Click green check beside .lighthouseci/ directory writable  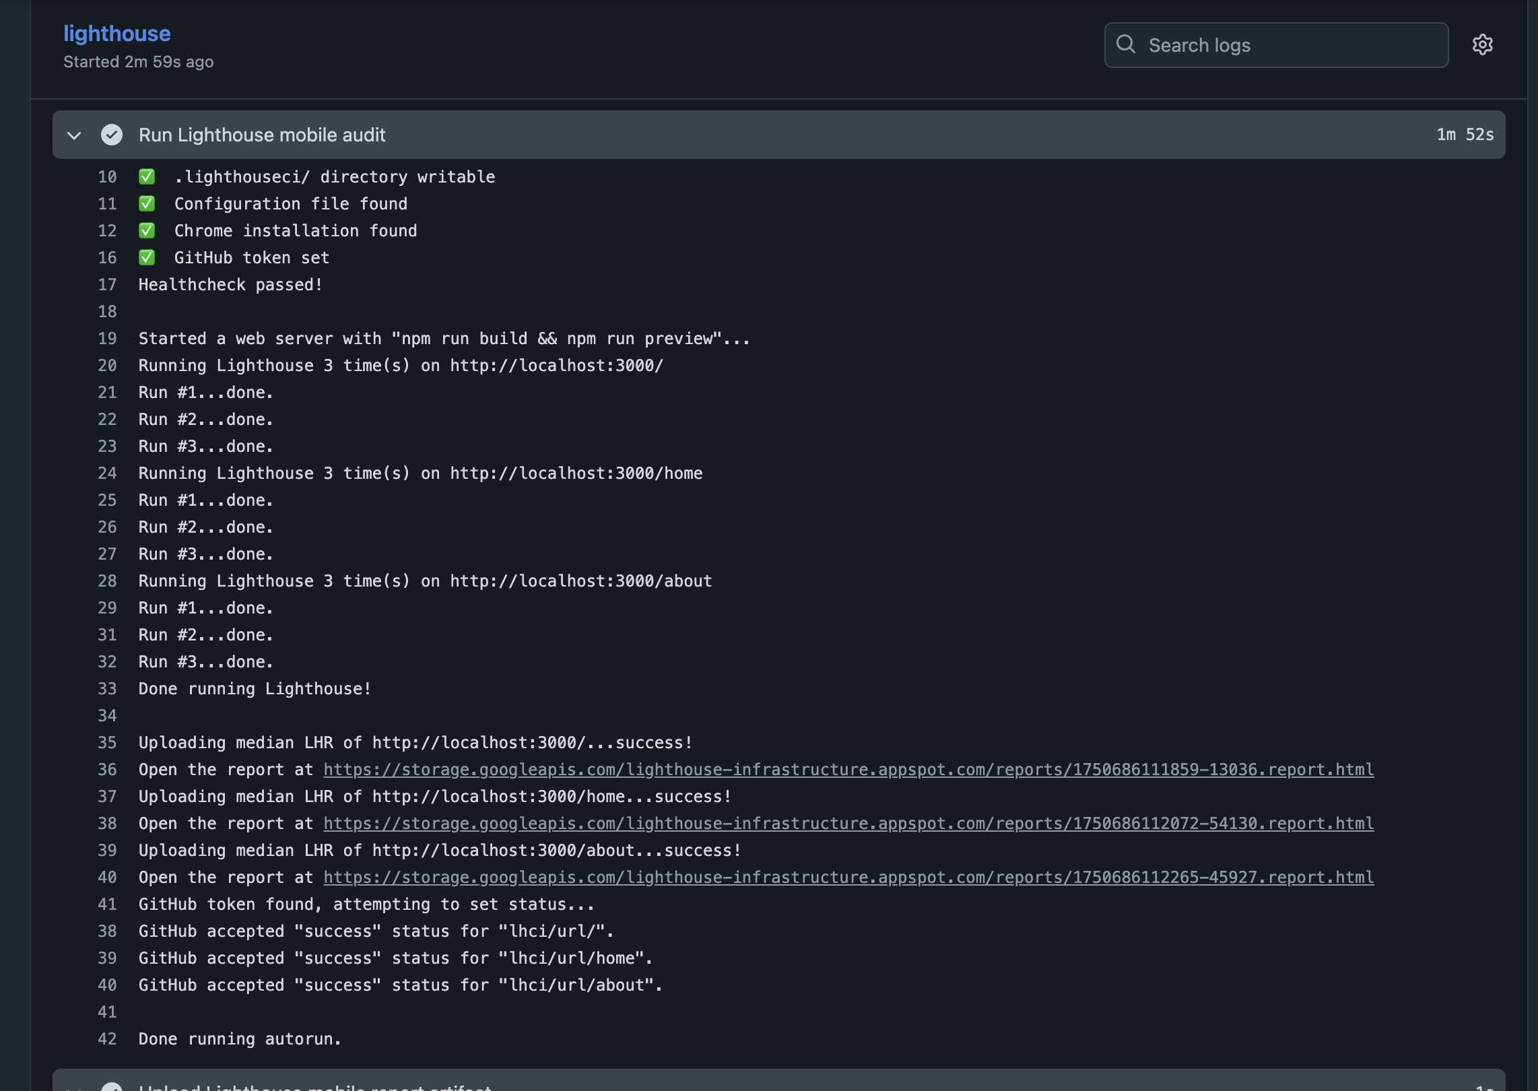pyautogui.click(x=147, y=176)
